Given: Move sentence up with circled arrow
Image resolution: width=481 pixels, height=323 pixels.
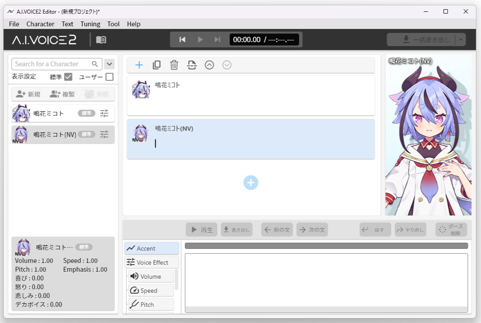Looking at the screenshot, I should coord(209,65).
